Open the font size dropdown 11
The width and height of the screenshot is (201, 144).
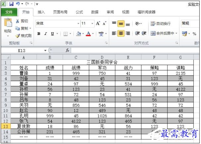(x=92, y=23)
